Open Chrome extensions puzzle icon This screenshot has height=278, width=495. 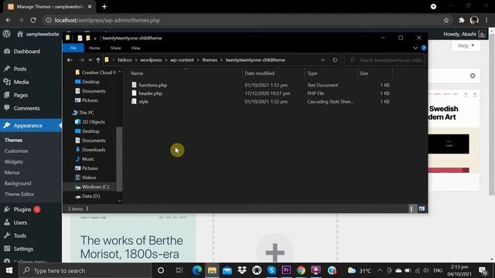coord(462,20)
